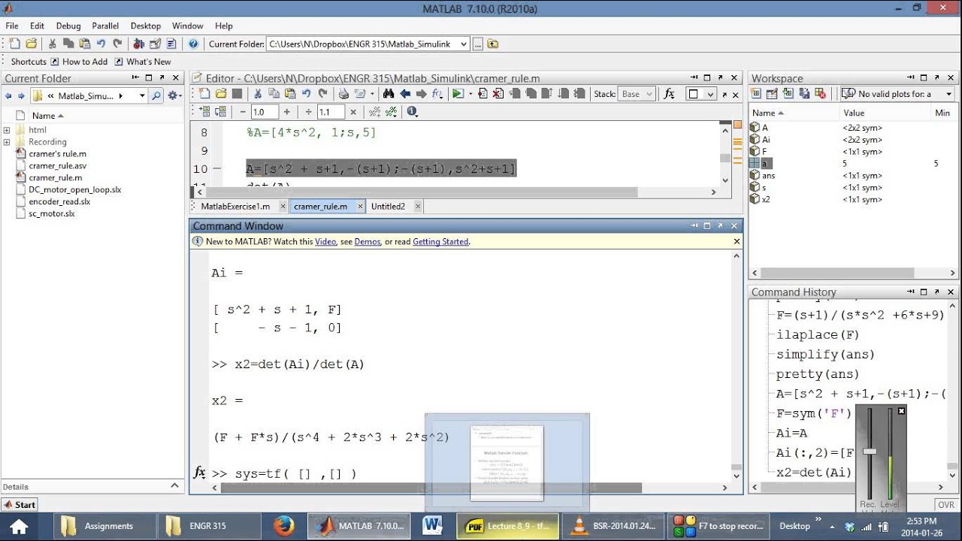Click the Save icon in the Editor toolbar
The image size is (962, 541).
(x=237, y=94)
